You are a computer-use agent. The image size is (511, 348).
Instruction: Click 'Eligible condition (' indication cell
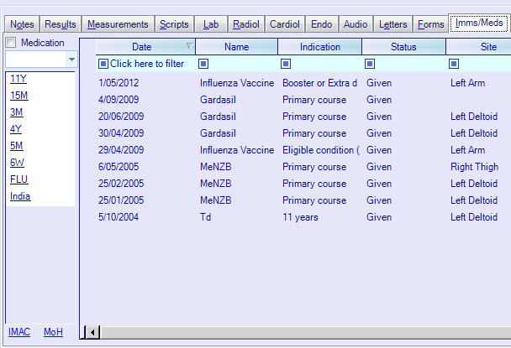tap(321, 150)
